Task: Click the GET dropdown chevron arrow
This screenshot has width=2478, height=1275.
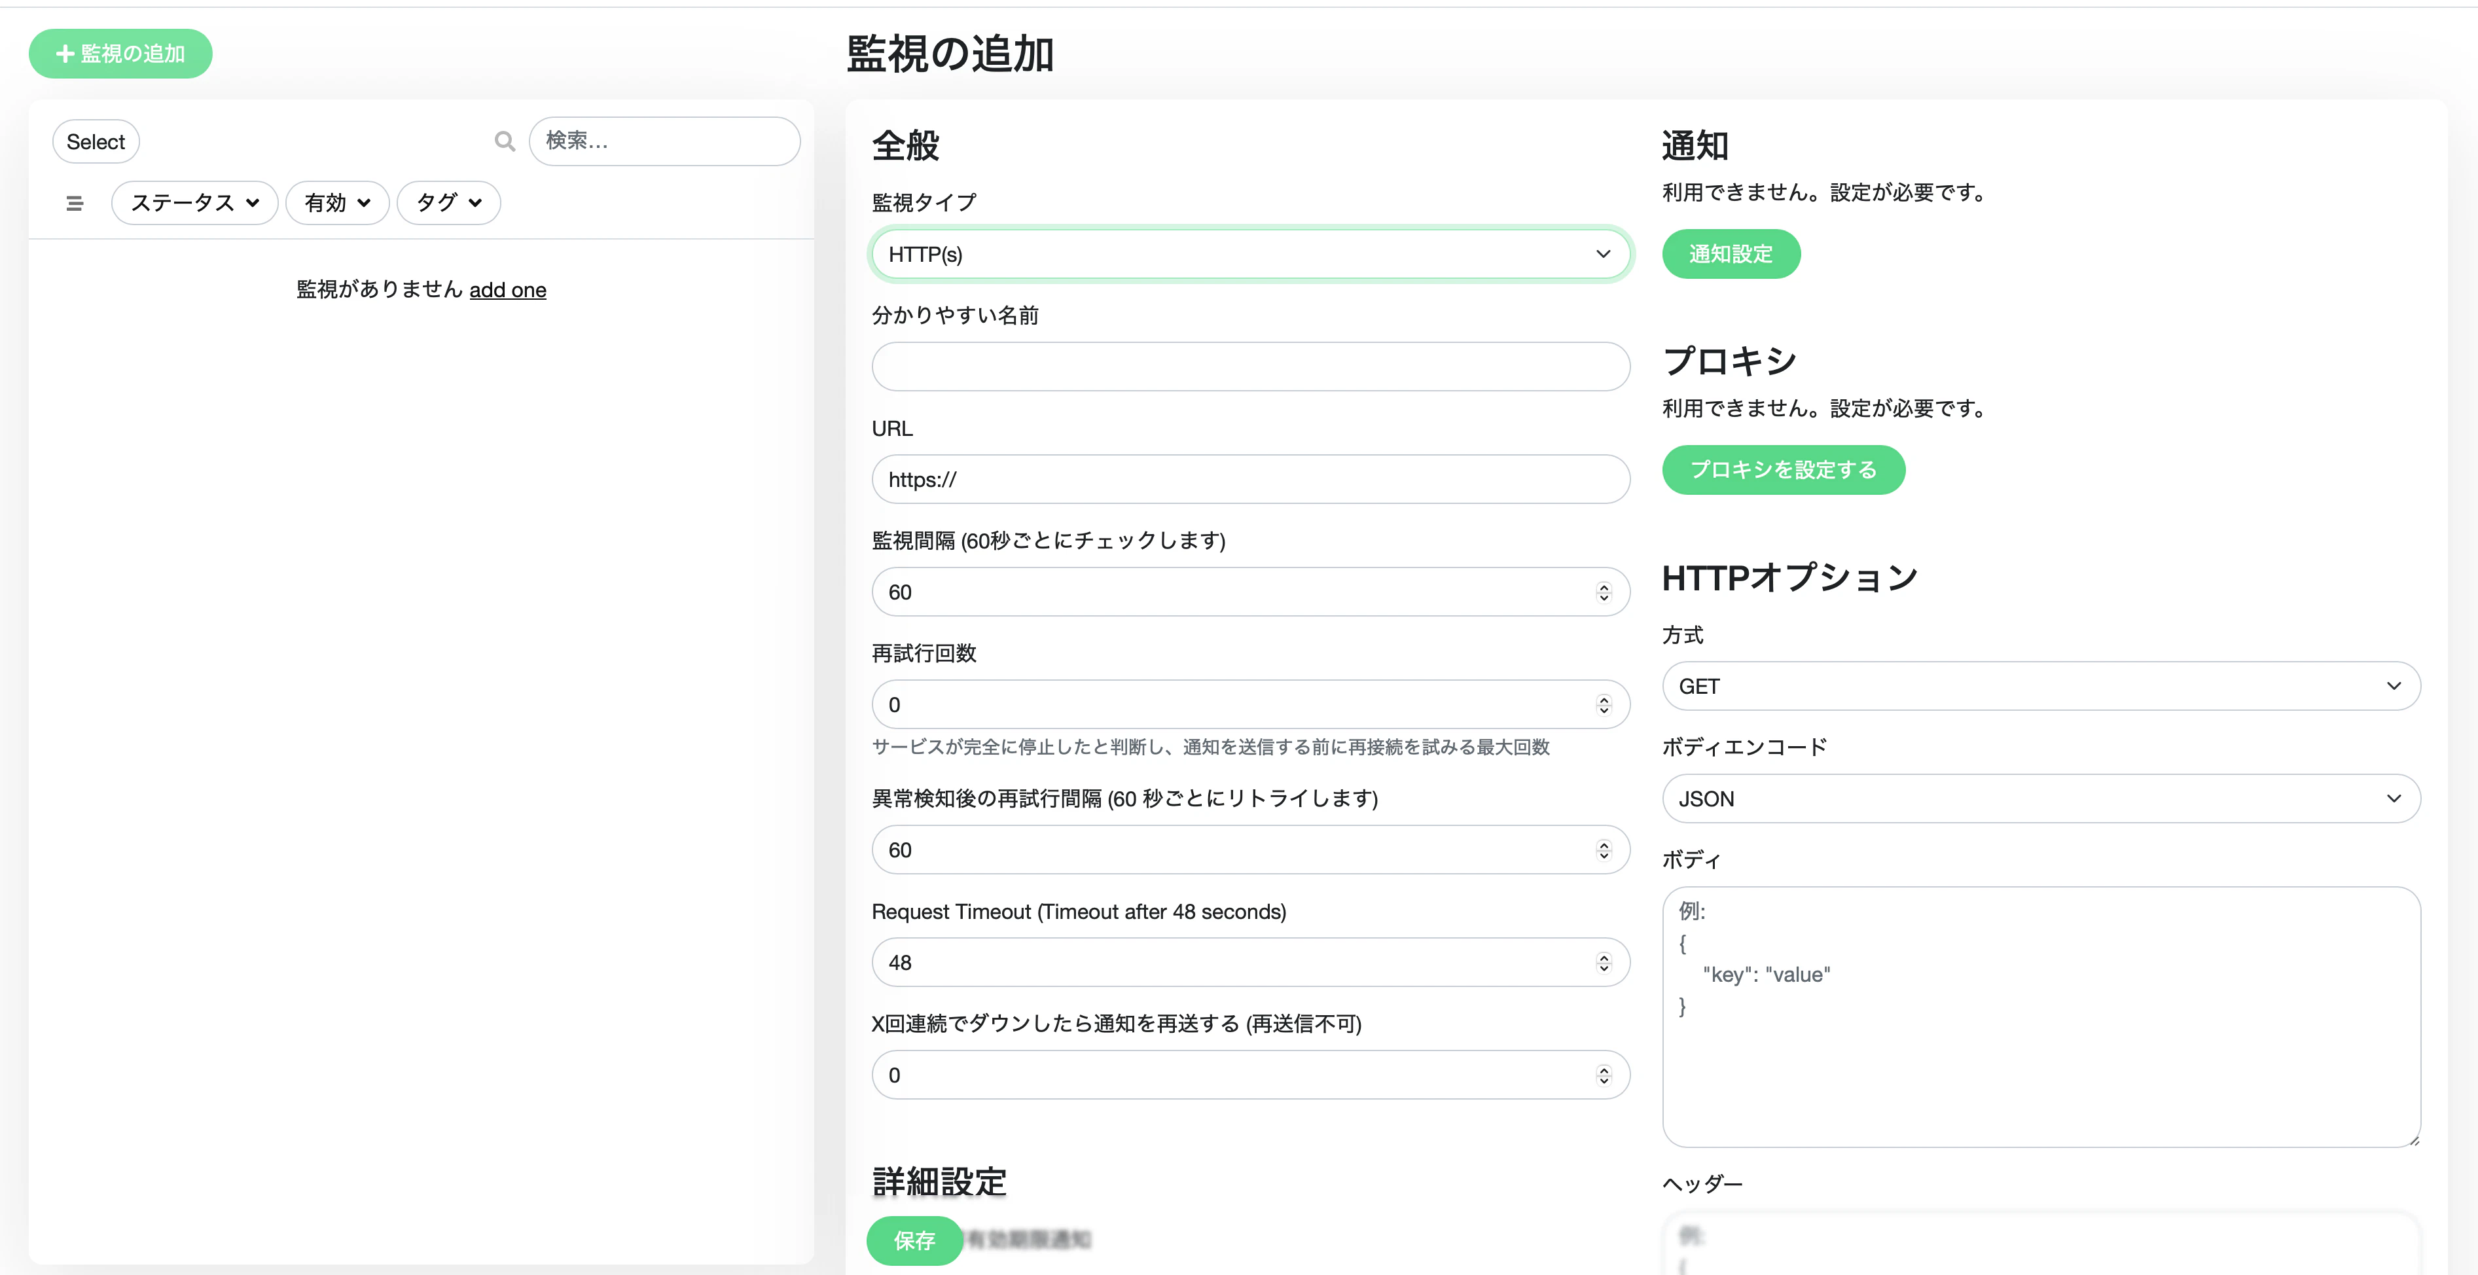Action: [2394, 686]
